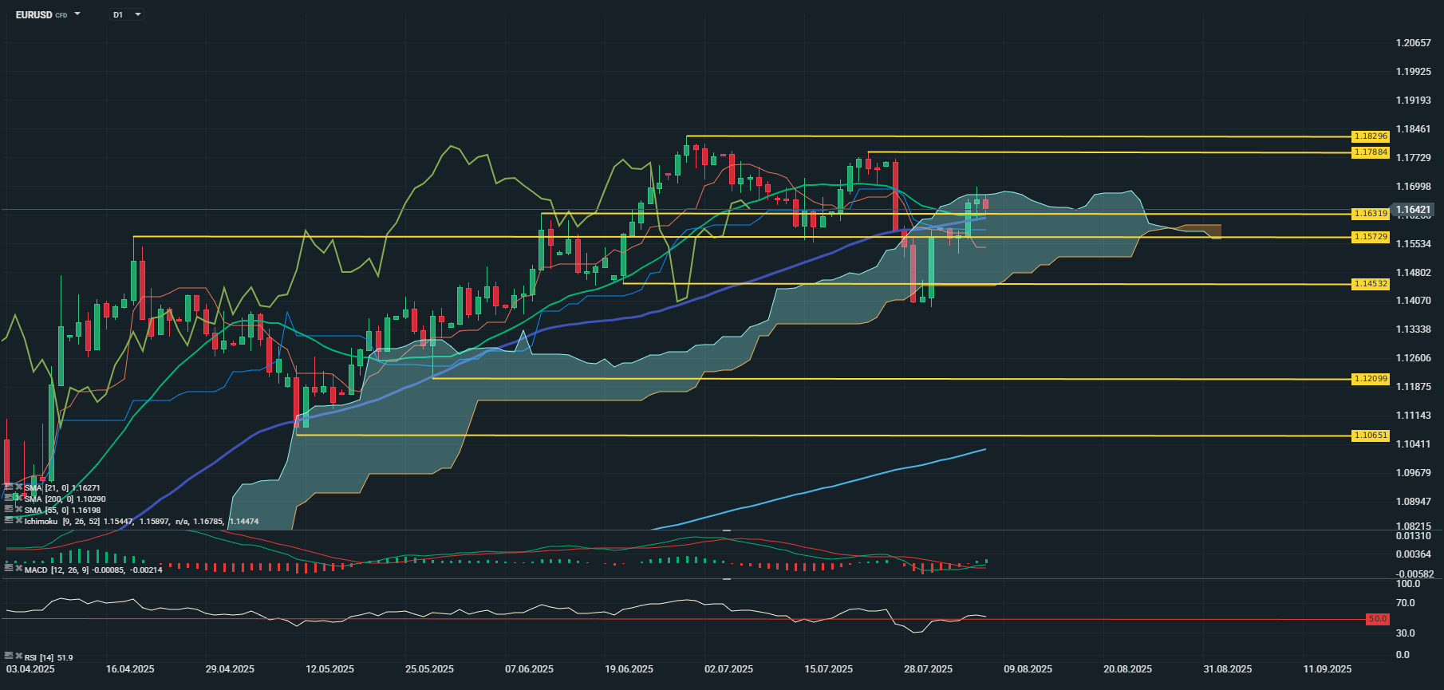This screenshot has width=1444, height=690.
Task: Click the 1.12606 value on price axis
Action: click(1413, 358)
